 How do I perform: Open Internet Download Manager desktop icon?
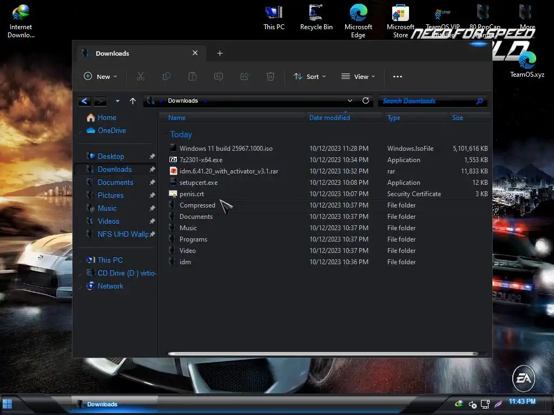pyautogui.click(x=21, y=21)
